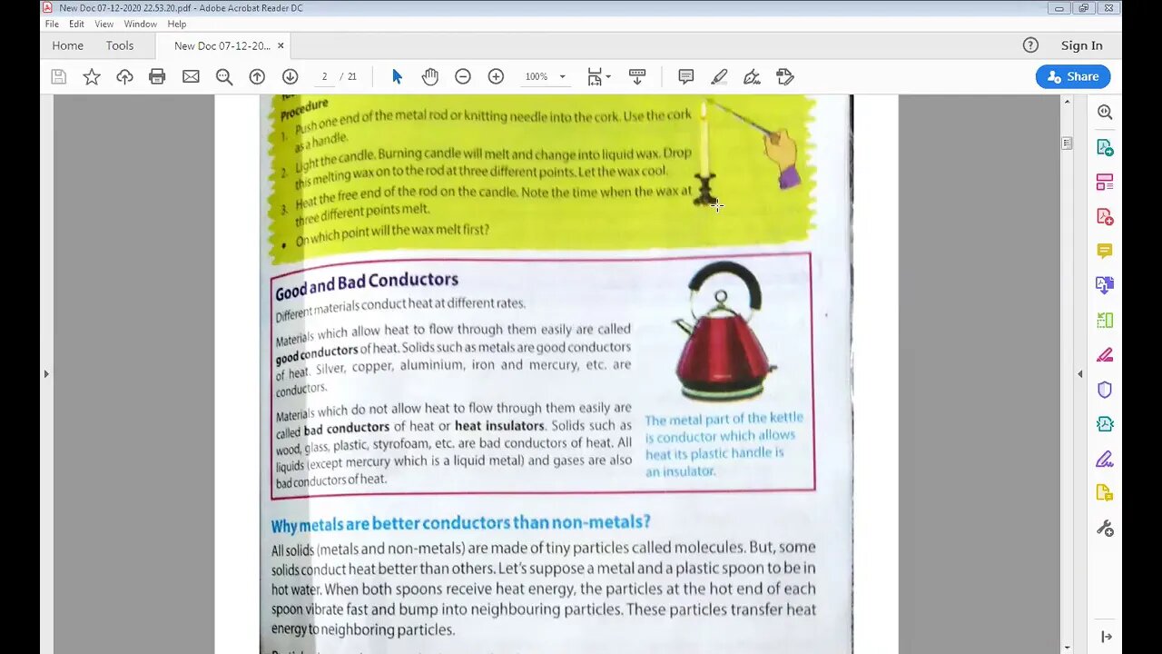This screenshot has height=654, width=1162.
Task: Open Redact tool in right panel
Action: [1105, 354]
